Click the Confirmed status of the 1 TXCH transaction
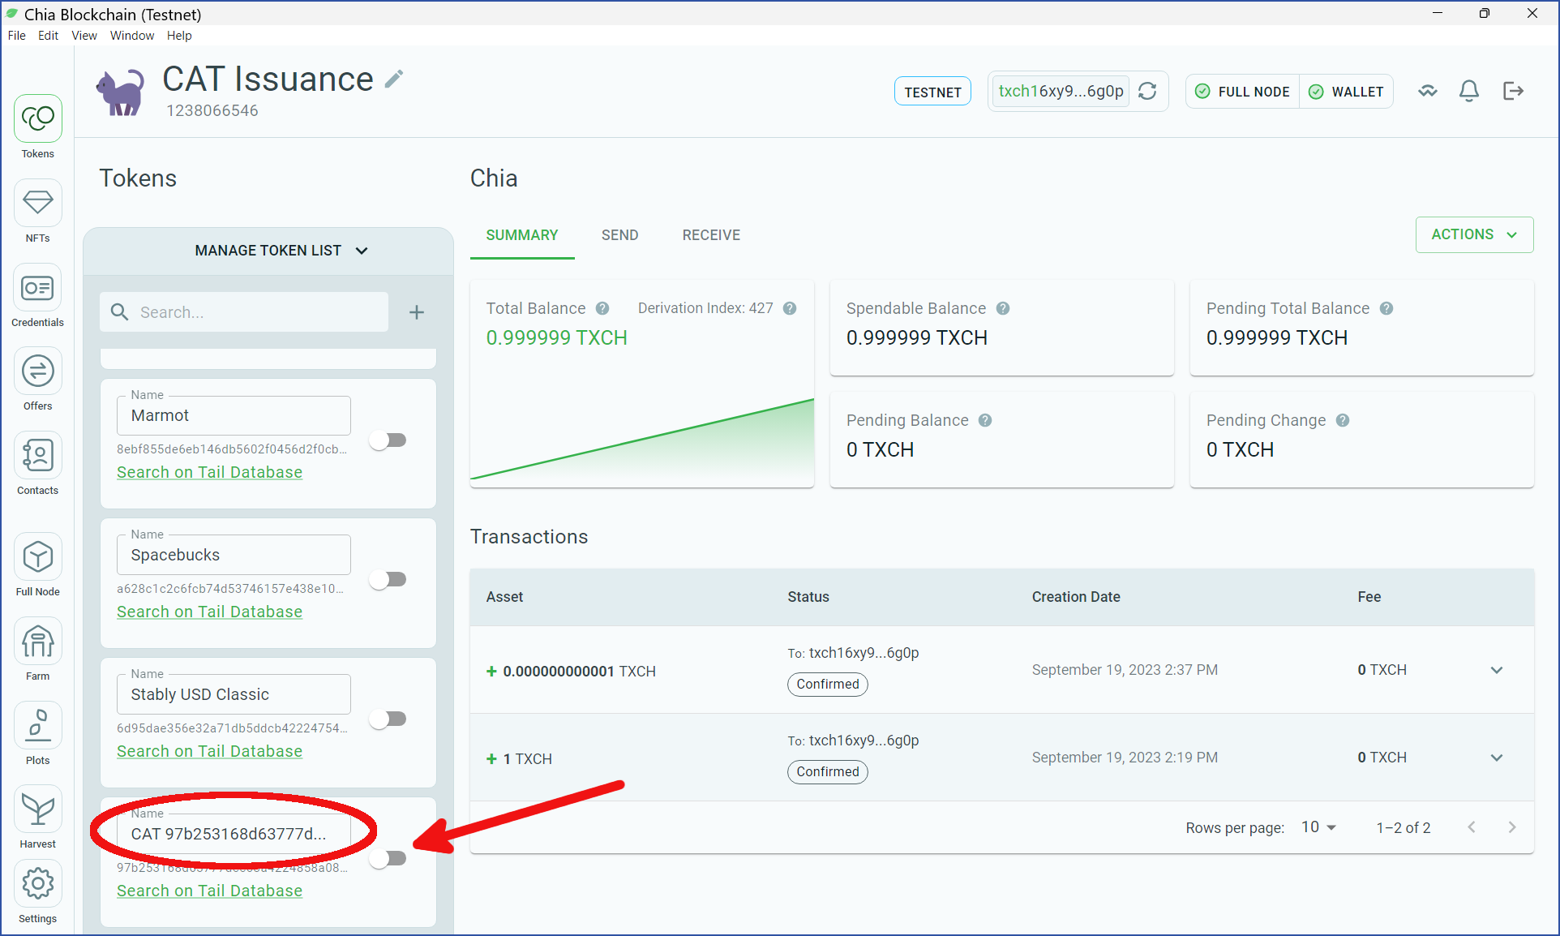1560x936 pixels. pos(828,771)
